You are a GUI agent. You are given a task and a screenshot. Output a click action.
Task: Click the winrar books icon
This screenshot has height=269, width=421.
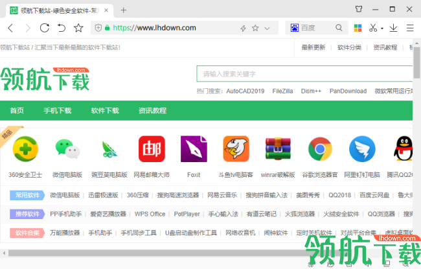tap(278, 149)
